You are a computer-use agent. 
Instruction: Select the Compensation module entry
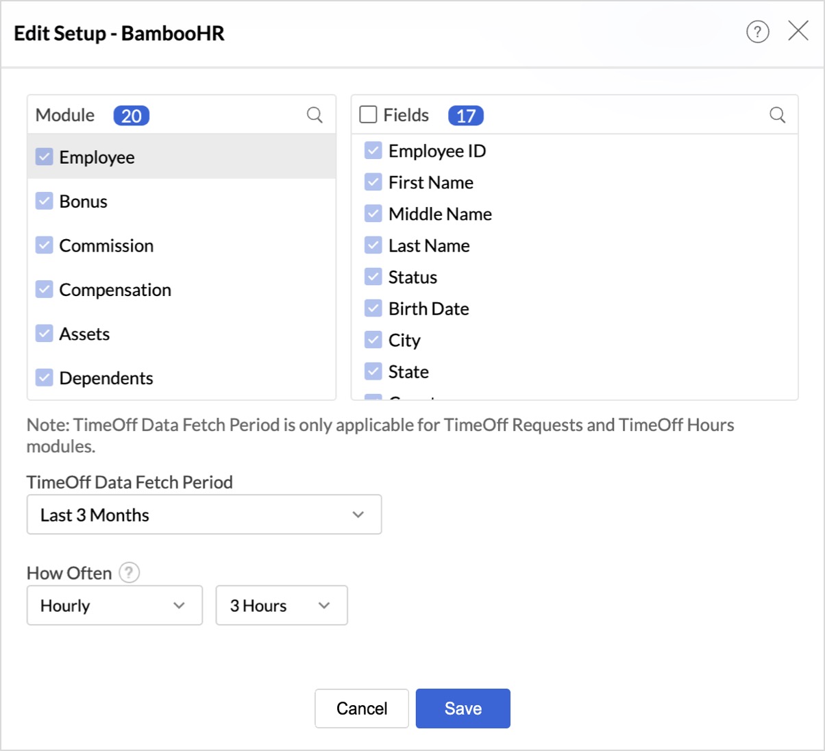[115, 290]
